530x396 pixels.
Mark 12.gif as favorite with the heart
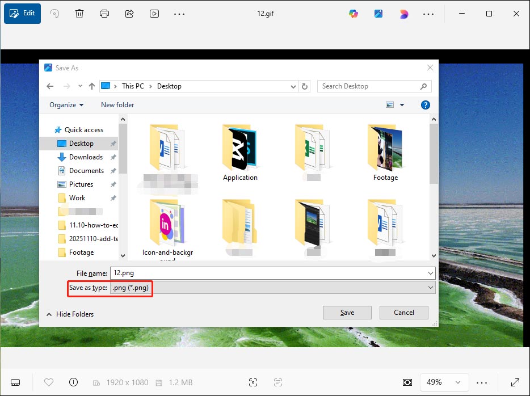(x=48, y=382)
